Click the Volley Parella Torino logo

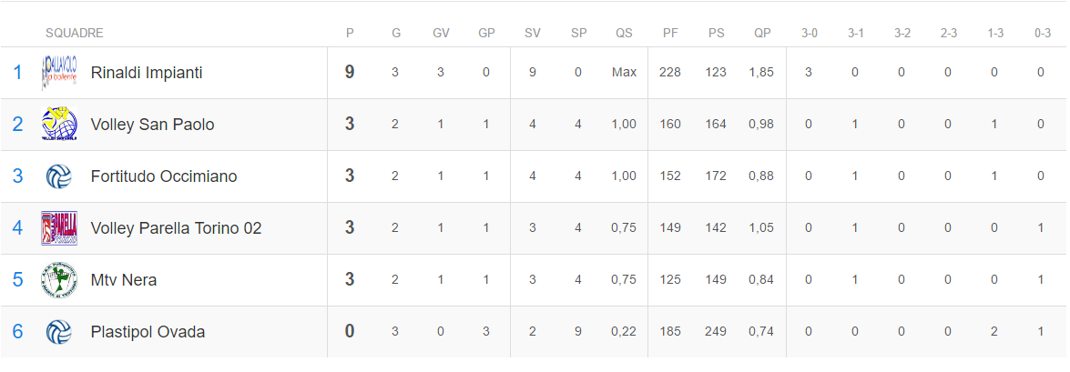tap(59, 228)
